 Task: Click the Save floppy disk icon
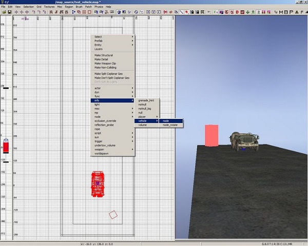(x=10, y=12)
